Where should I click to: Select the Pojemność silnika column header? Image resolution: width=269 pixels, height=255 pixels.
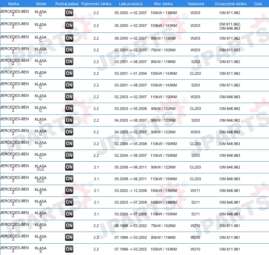pos(96,4)
